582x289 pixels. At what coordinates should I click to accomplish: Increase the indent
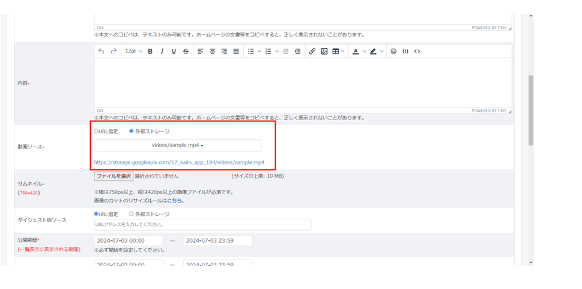[297, 52]
